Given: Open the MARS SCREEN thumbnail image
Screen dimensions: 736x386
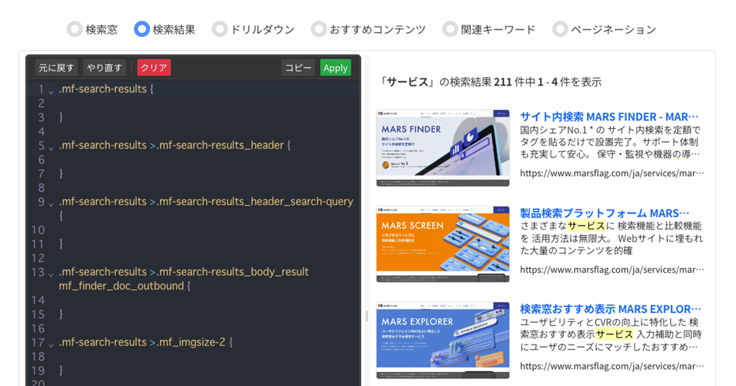Looking at the screenshot, I should tap(443, 244).
